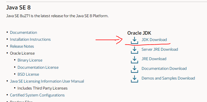Click the Java SE 8 heading
This screenshot has width=207, height=102.
18,7
